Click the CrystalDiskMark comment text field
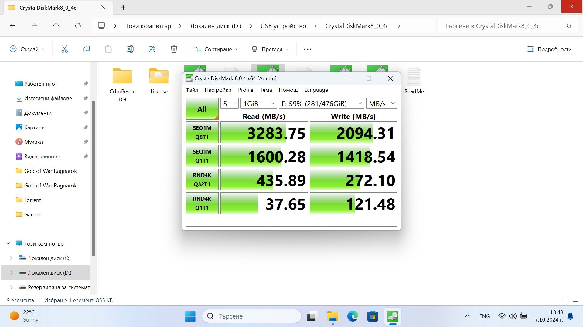The image size is (583, 327). [291, 221]
